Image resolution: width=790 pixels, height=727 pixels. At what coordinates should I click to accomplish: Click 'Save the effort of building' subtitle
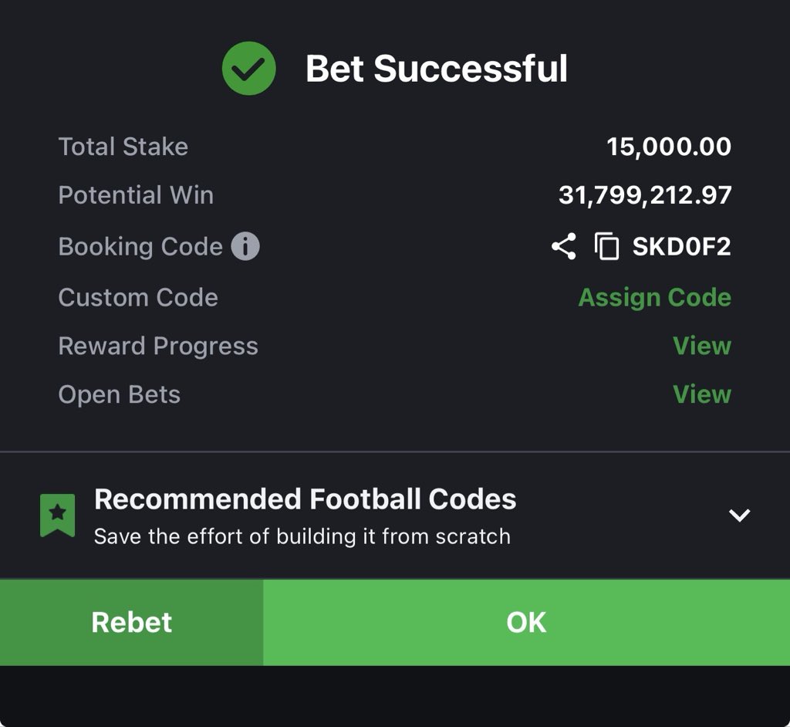point(302,536)
